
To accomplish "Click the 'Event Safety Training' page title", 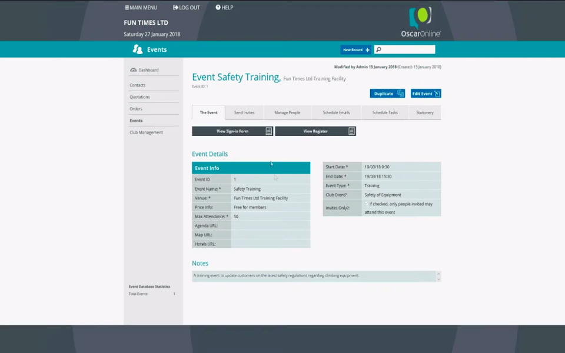I will point(236,77).
